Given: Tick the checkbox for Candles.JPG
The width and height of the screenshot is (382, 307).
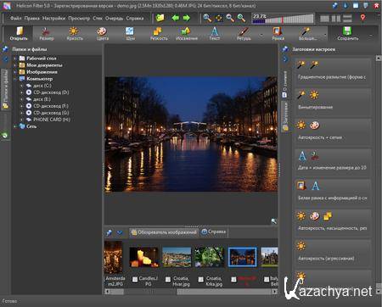Looking at the screenshot, I should pos(135,280).
